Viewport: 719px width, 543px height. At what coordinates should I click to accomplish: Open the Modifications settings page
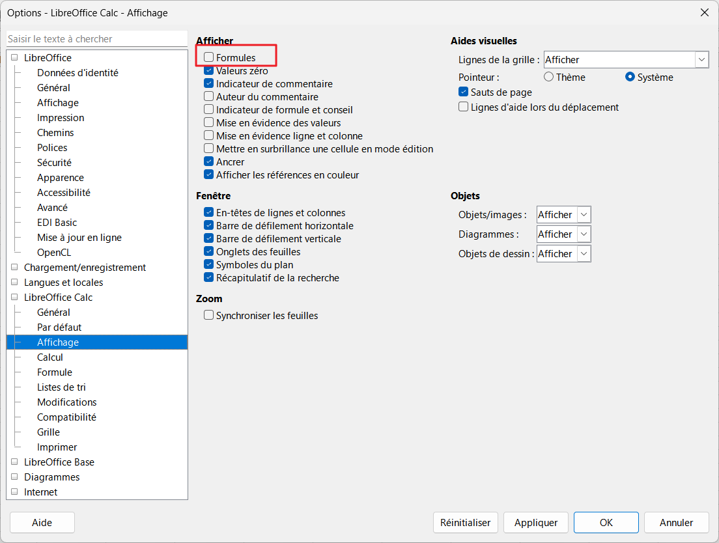tap(67, 402)
